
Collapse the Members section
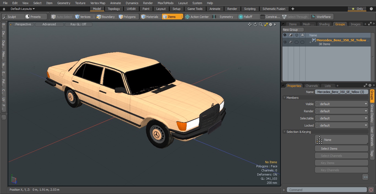284,98
